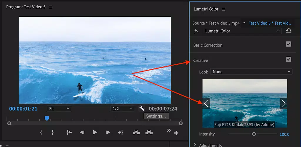This screenshot has height=147, width=301.
Task: Toggle the Basic Correction checkbox
Action: [288, 44]
